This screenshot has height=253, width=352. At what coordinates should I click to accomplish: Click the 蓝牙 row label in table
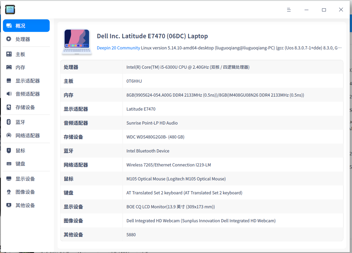[x=69, y=151]
